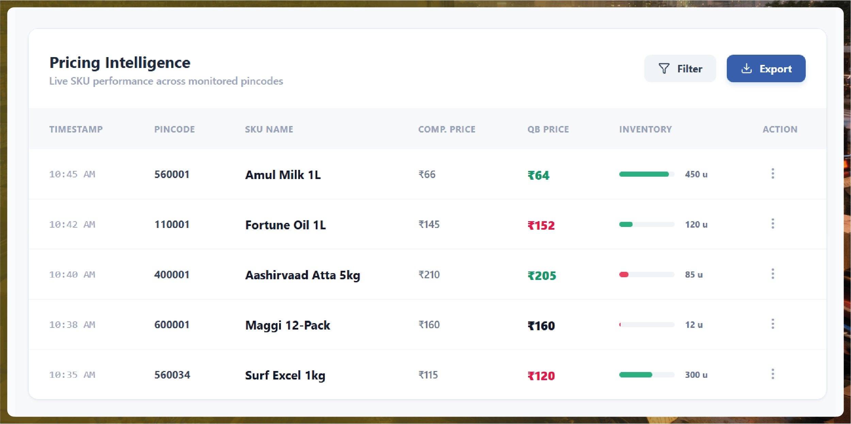Select the pincode 560034 entry

pyautogui.click(x=172, y=375)
